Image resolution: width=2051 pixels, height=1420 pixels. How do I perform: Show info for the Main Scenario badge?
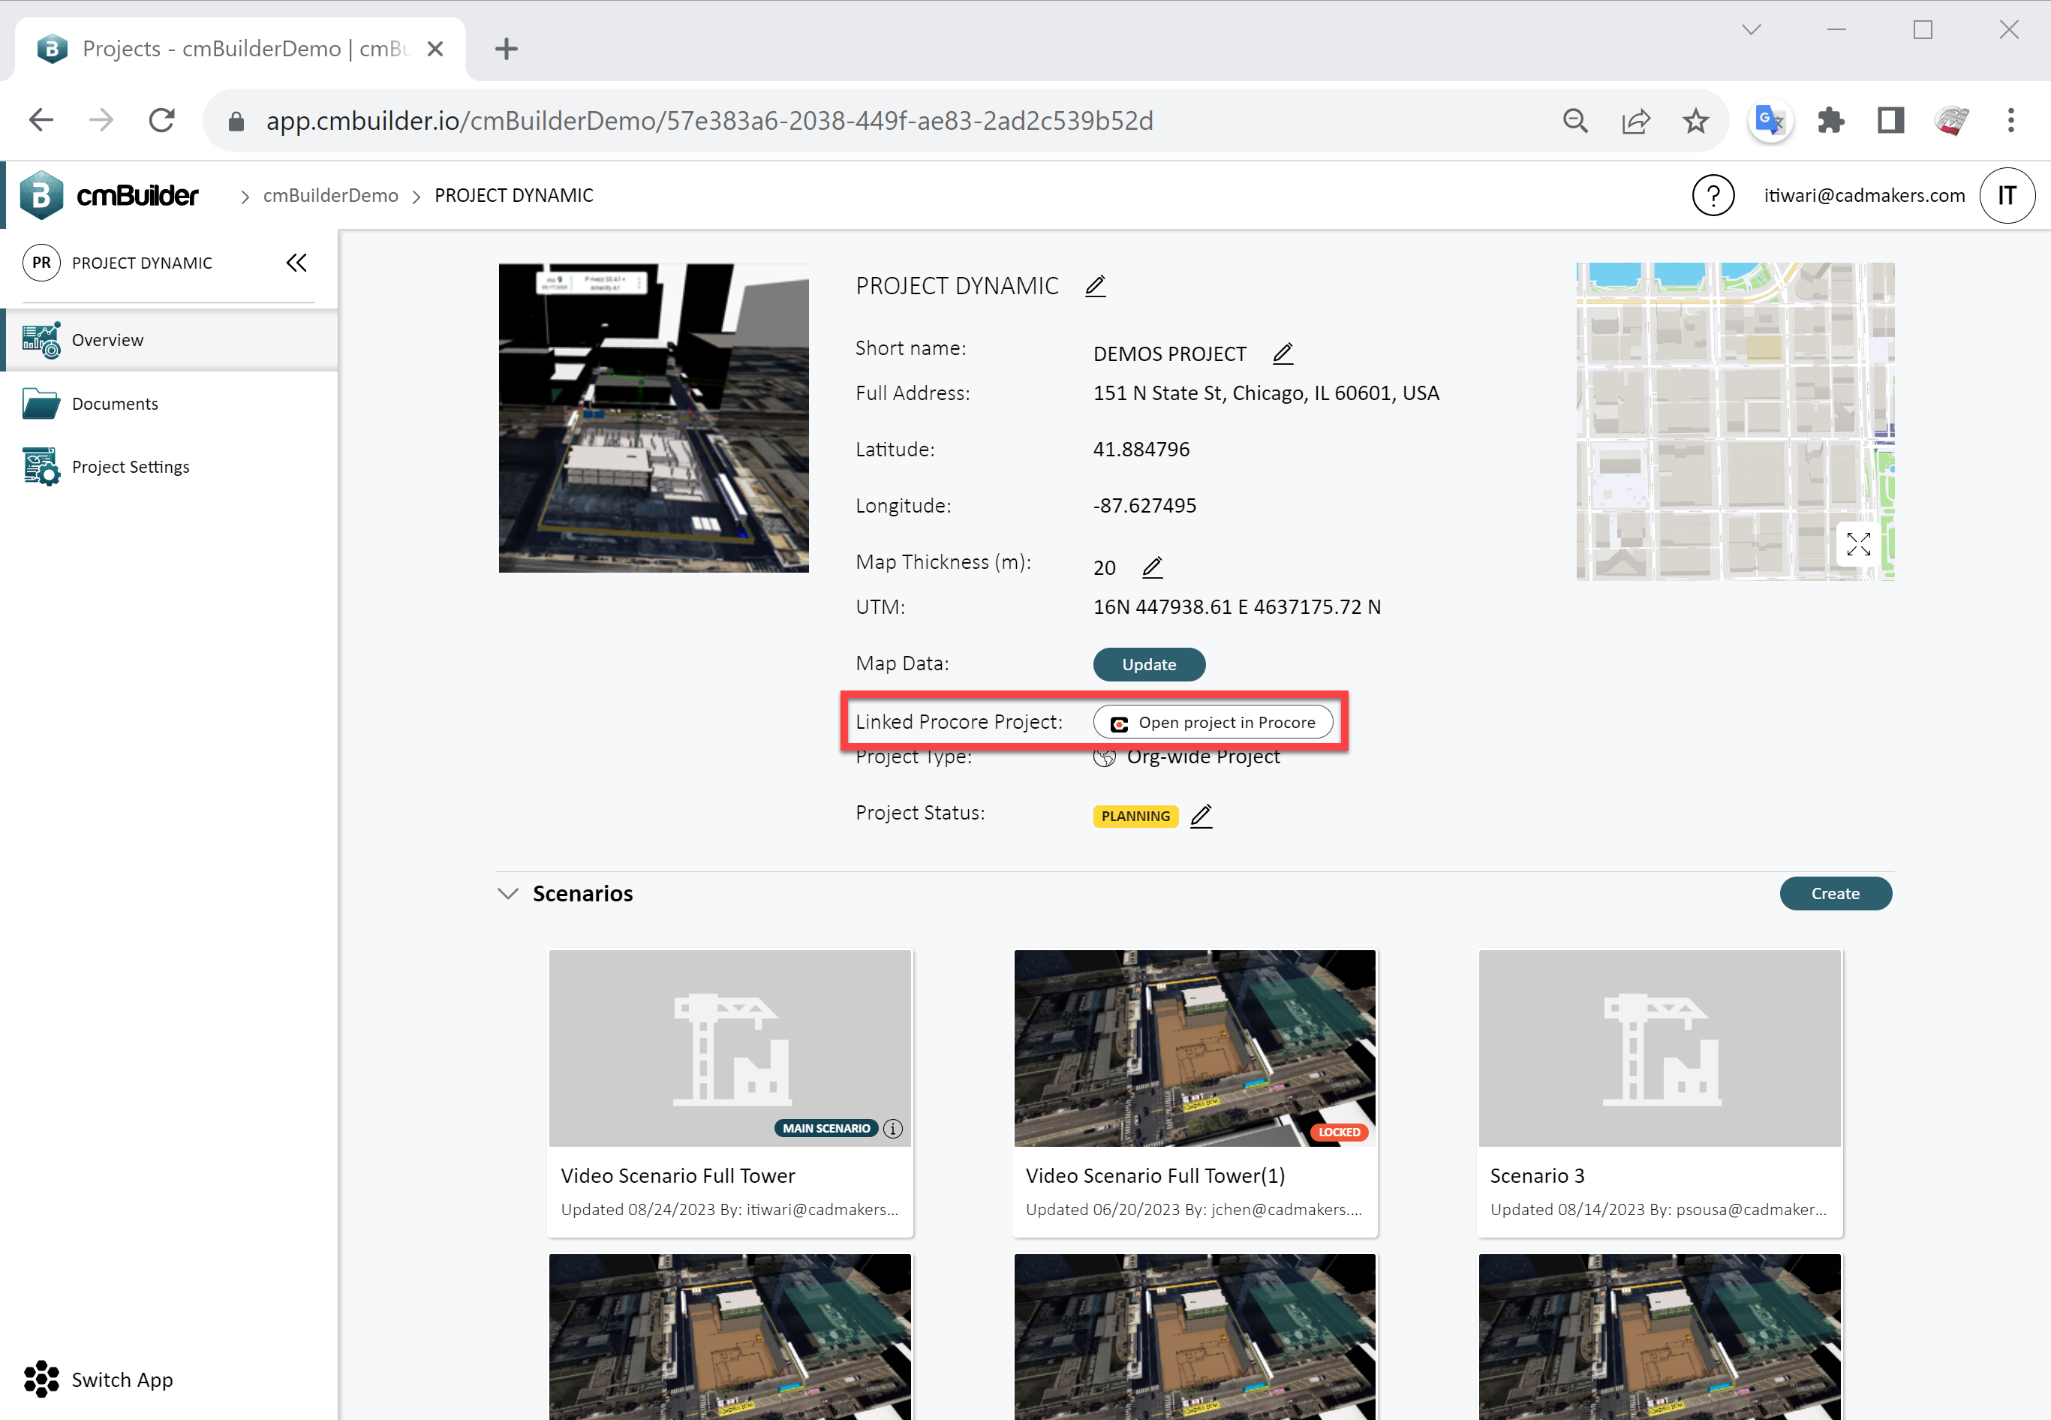pos(893,1128)
